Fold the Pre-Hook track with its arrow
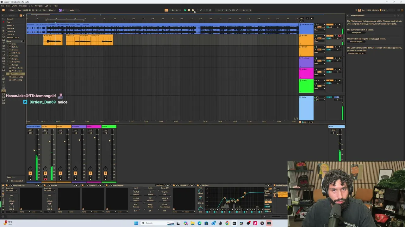 click(300, 58)
